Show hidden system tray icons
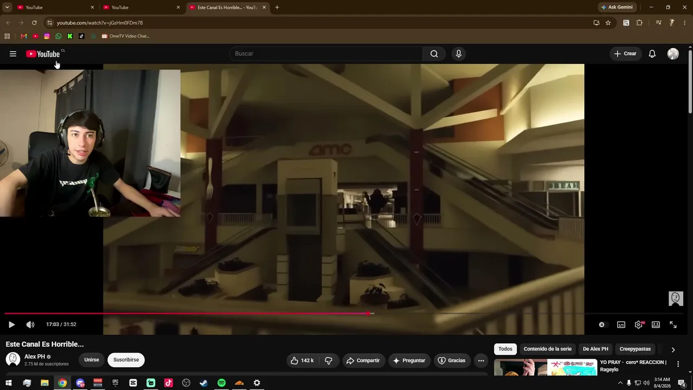The height and width of the screenshot is (390, 693). [620, 383]
